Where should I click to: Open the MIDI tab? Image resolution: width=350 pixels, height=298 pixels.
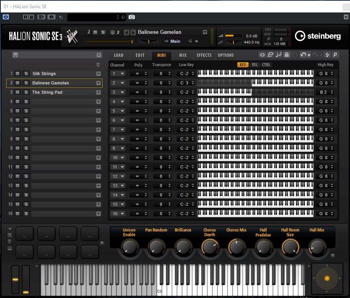(x=161, y=55)
